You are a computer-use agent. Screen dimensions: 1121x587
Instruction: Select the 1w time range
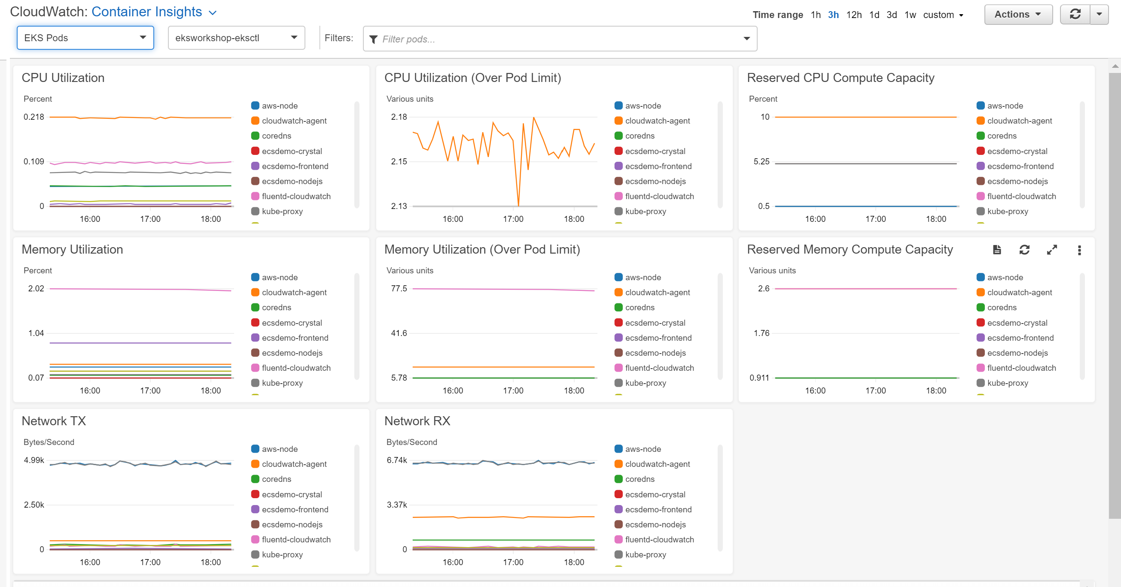[x=911, y=15]
